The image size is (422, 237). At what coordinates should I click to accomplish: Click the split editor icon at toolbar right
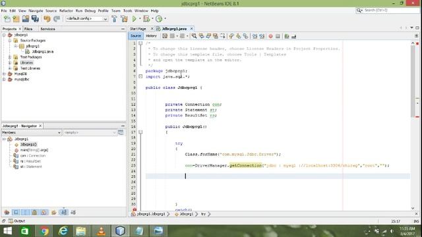pyautogui.click(x=416, y=36)
